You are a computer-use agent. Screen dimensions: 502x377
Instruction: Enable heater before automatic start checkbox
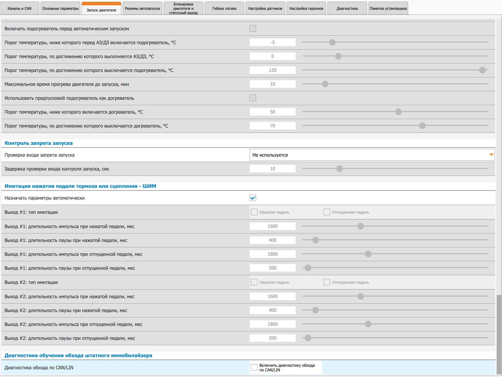click(253, 28)
